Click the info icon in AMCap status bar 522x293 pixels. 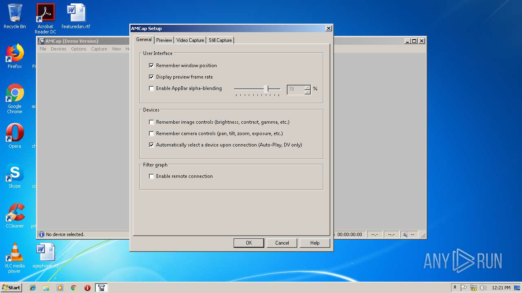(42, 234)
